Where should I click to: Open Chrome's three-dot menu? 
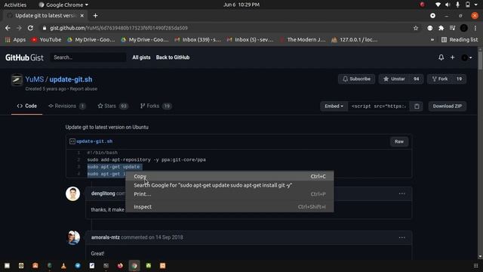[x=475, y=28]
